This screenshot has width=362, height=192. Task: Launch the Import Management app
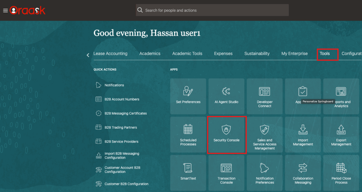click(303, 135)
